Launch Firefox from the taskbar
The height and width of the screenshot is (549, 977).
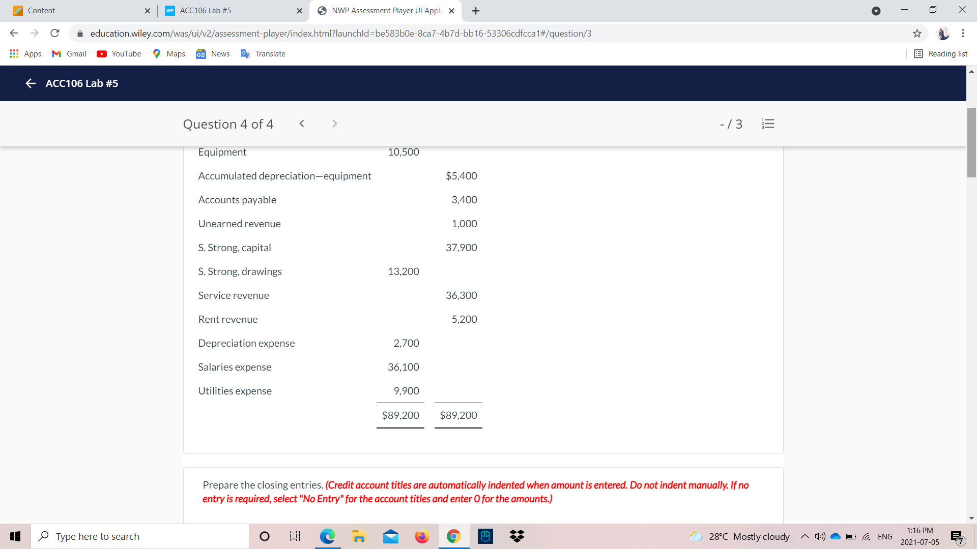coord(422,536)
